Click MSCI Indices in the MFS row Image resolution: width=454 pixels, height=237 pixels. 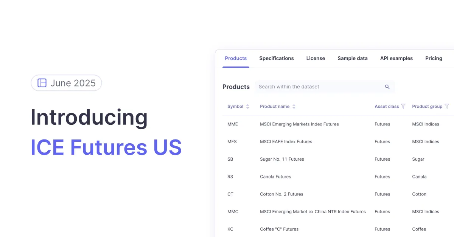pyautogui.click(x=426, y=142)
